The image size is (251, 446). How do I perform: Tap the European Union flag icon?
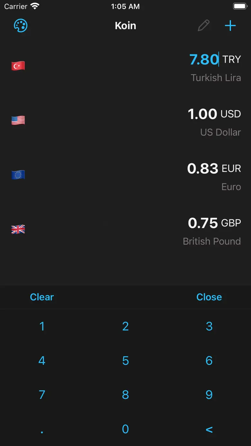point(18,175)
